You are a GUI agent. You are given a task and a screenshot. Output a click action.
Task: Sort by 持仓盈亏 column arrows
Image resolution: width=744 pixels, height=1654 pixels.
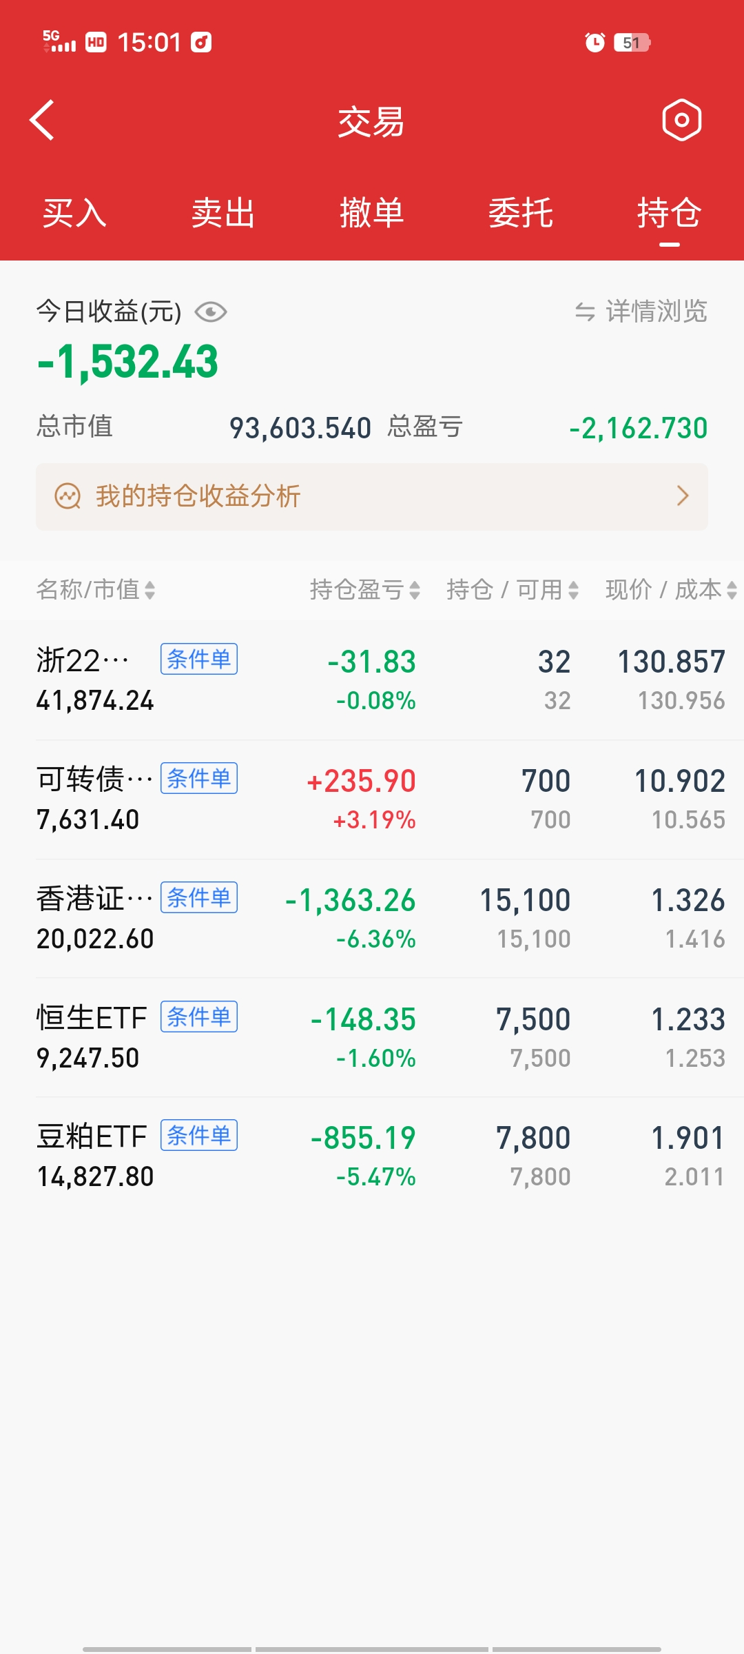(414, 590)
